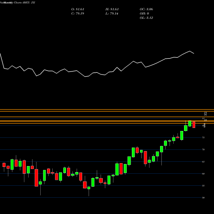Click the 60 price axis label
Image resolution: width=214 pixels, height=214 pixels.
point(203,174)
